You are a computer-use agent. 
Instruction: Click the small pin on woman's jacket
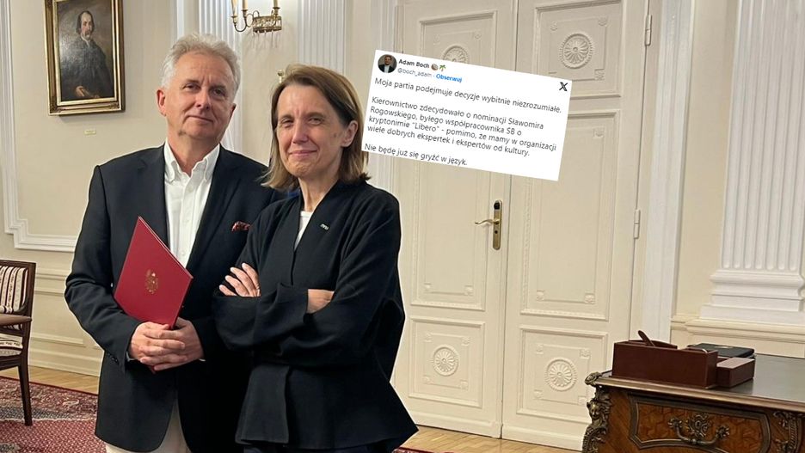pos(325,226)
